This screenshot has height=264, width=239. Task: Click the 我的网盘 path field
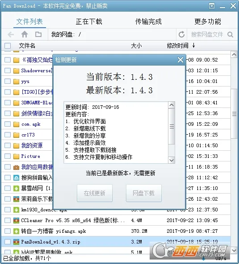pyautogui.click(x=112, y=34)
